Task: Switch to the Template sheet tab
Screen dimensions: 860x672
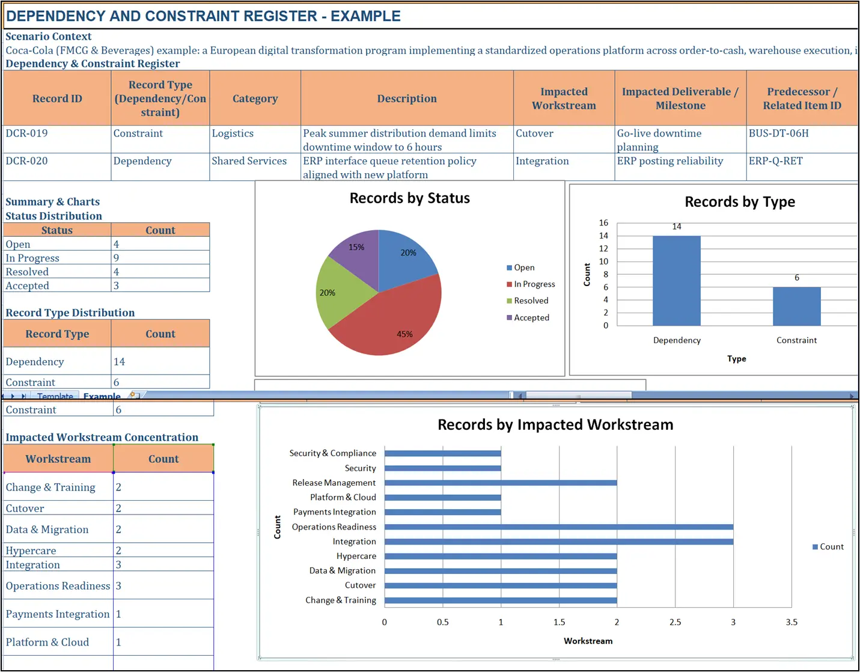Action: 55,396
